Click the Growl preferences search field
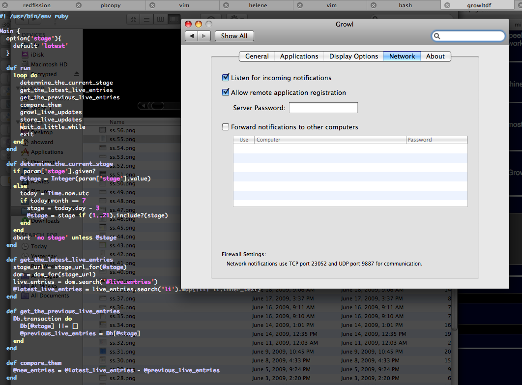522x385 pixels. 468,36
